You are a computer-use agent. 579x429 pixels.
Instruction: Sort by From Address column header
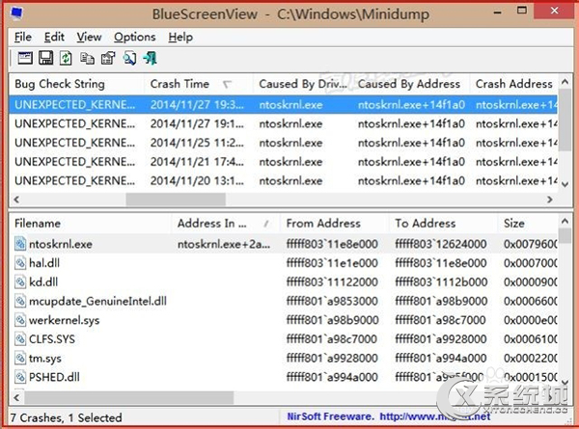click(334, 224)
